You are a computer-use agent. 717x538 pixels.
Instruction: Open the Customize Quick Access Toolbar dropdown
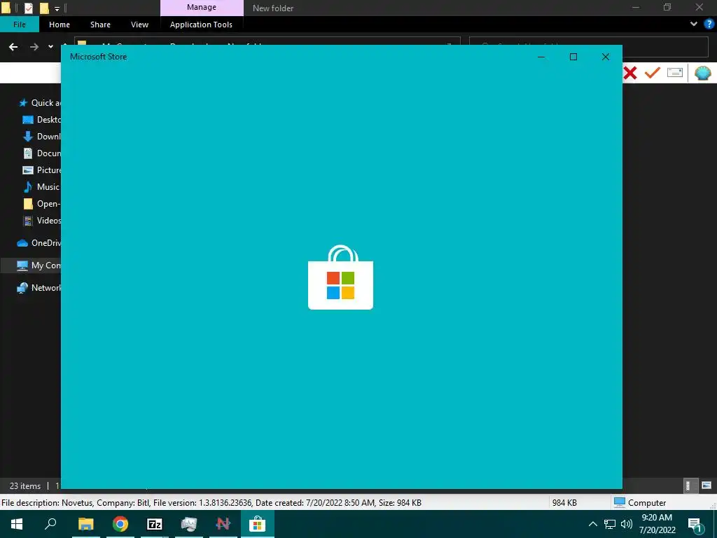coord(57,8)
